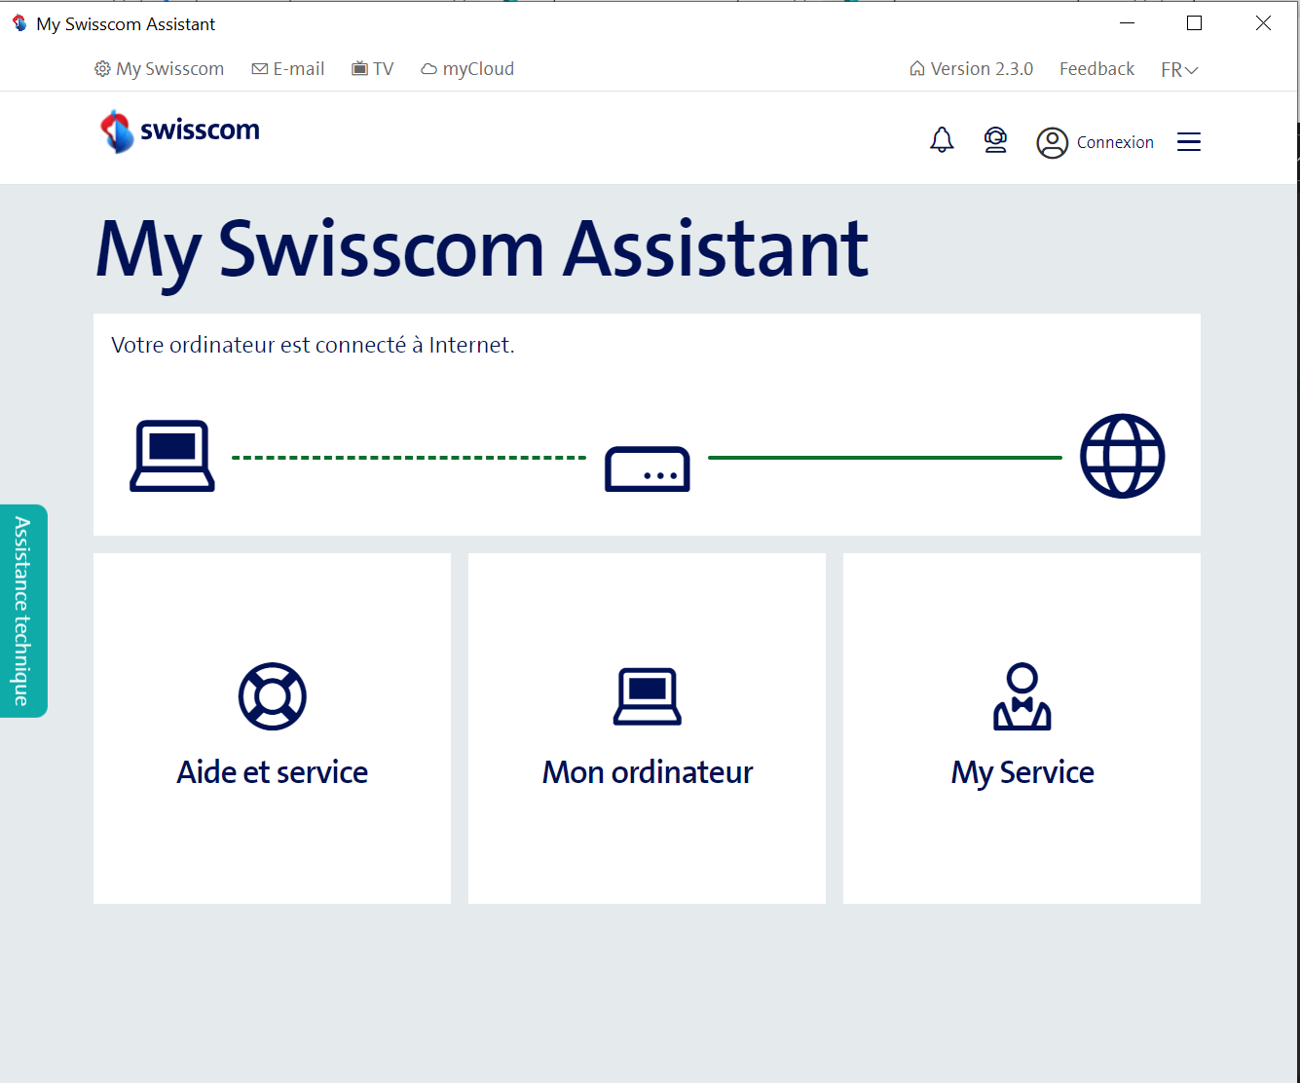Open myCloud link
Image resolution: width=1300 pixels, height=1083 pixels.
click(467, 69)
